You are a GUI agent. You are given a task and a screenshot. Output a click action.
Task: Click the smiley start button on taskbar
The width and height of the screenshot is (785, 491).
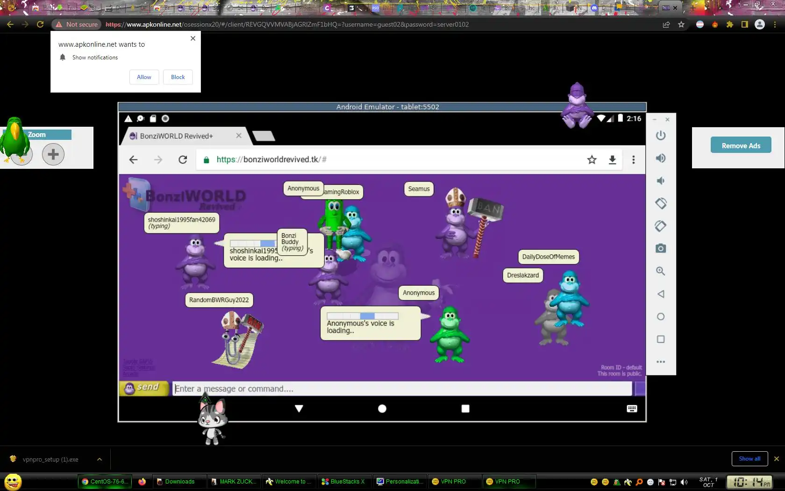pos(13,482)
